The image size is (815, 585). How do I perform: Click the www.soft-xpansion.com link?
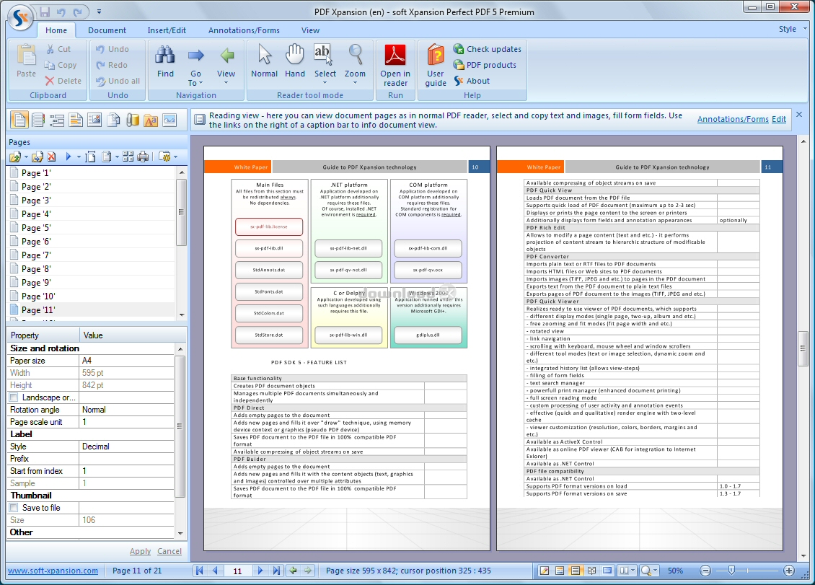click(x=53, y=571)
